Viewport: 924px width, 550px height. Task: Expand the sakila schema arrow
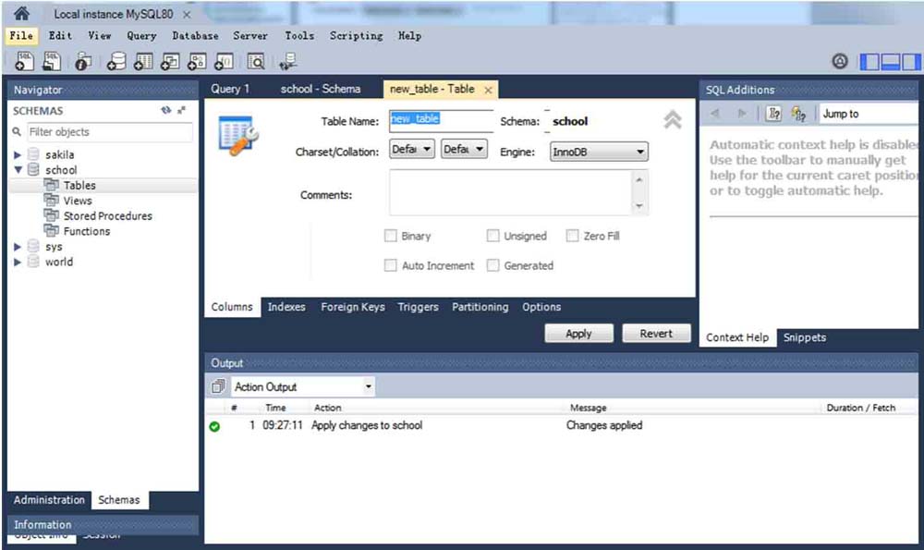tap(18, 155)
